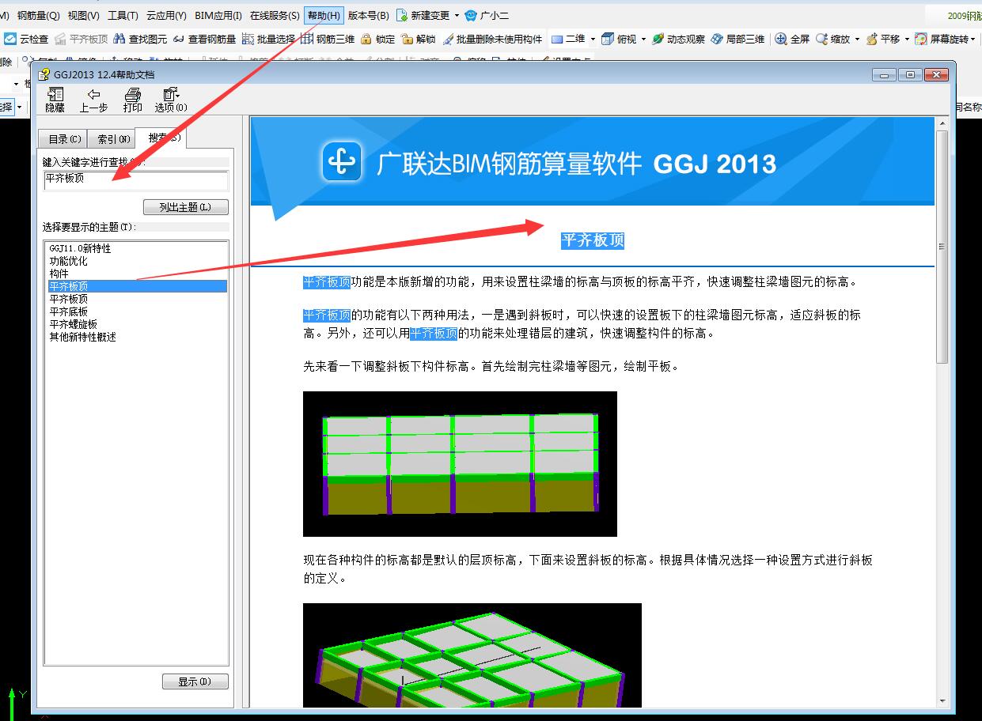The image size is (982, 721).
Task: Maximize the GGJ2013 help window
Action: (911, 75)
